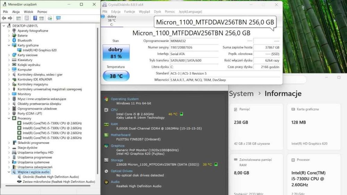
Task: Click the blue question-mark Help toolbar icon
Action: (x=35, y=18)
